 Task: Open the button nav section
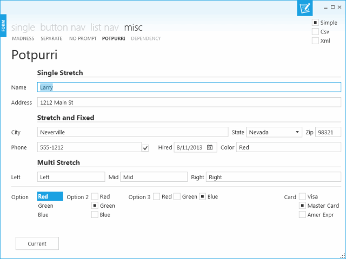[63, 28]
